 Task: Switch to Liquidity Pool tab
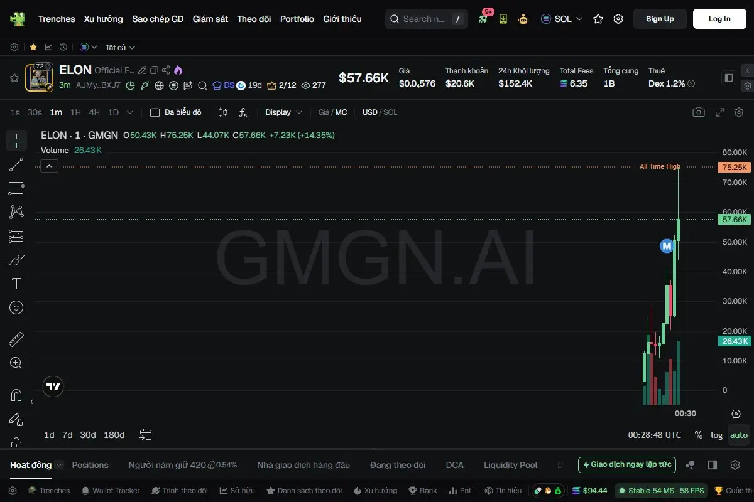[510, 465]
